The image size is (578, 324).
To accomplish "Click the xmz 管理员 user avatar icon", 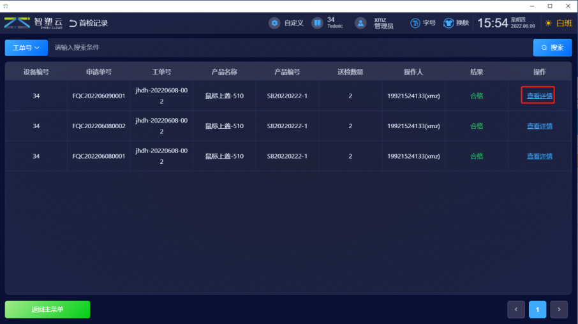I will (x=361, y=23).
